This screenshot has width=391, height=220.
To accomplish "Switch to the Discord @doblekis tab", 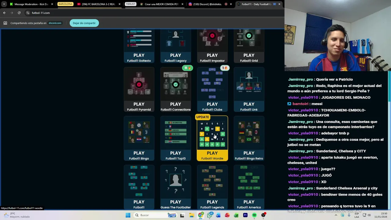I will tap(208, 4).
